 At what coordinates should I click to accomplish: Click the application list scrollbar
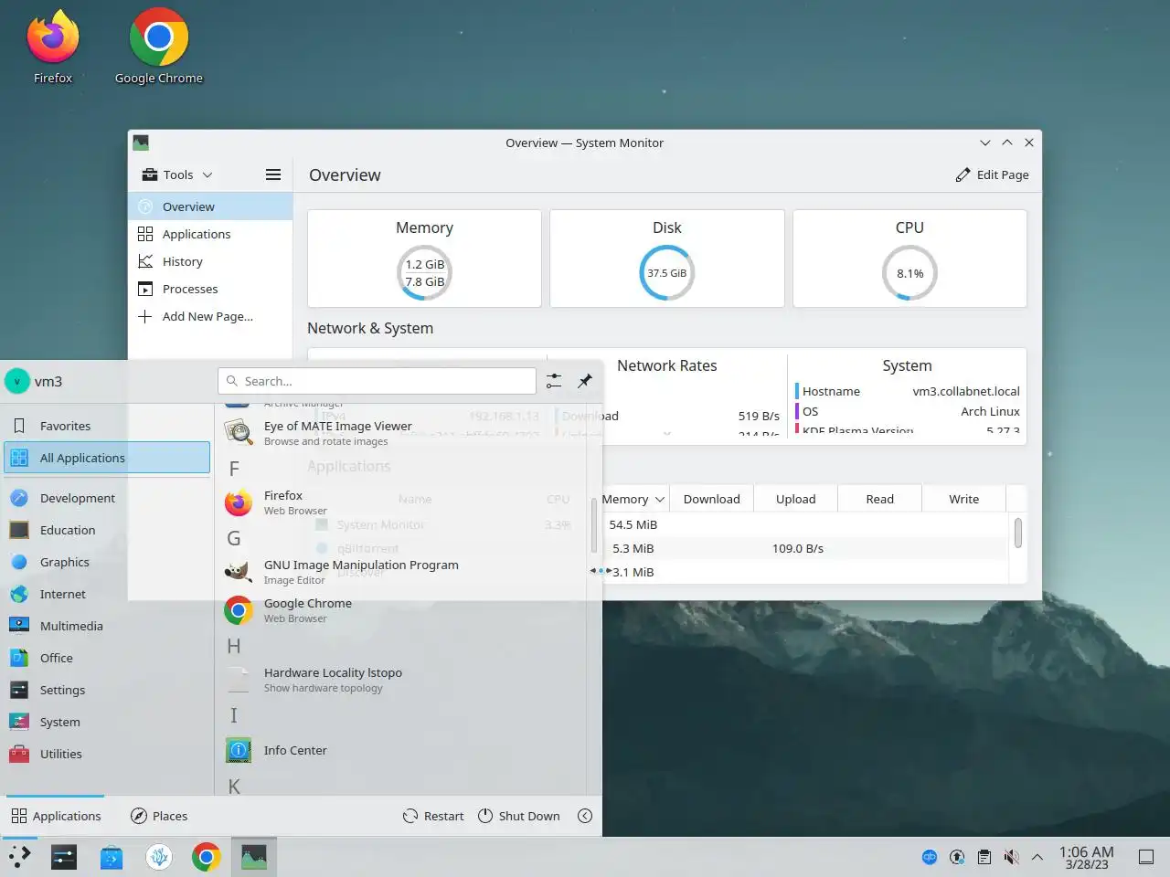[x=594, y=525]
